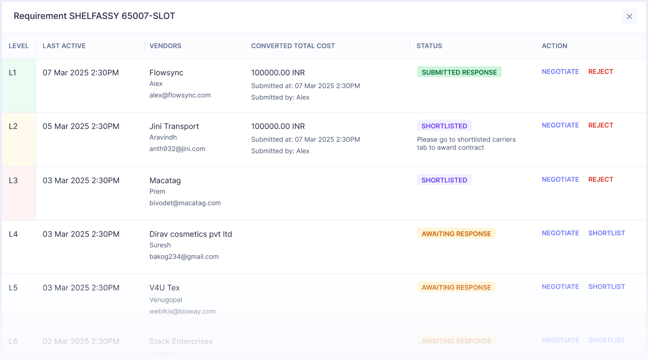Viewport: 648px width, 360px height.
Task: Close the Requirement SHELFASSY dialog
Action: 629,16
